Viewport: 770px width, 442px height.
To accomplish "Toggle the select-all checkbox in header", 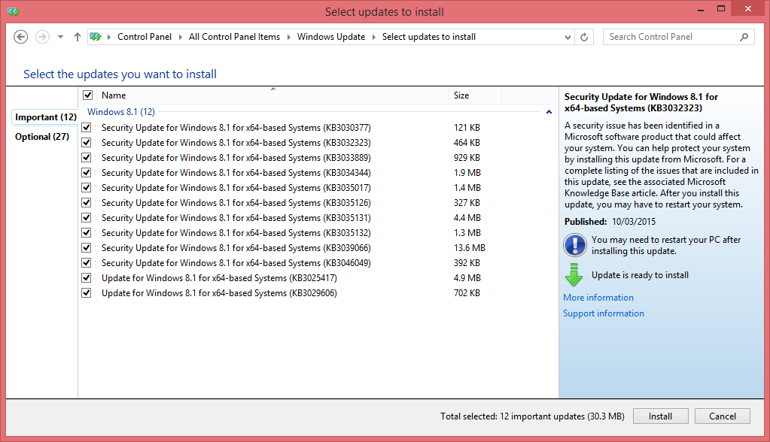I will pyautogui.click(x=88, y=95).
